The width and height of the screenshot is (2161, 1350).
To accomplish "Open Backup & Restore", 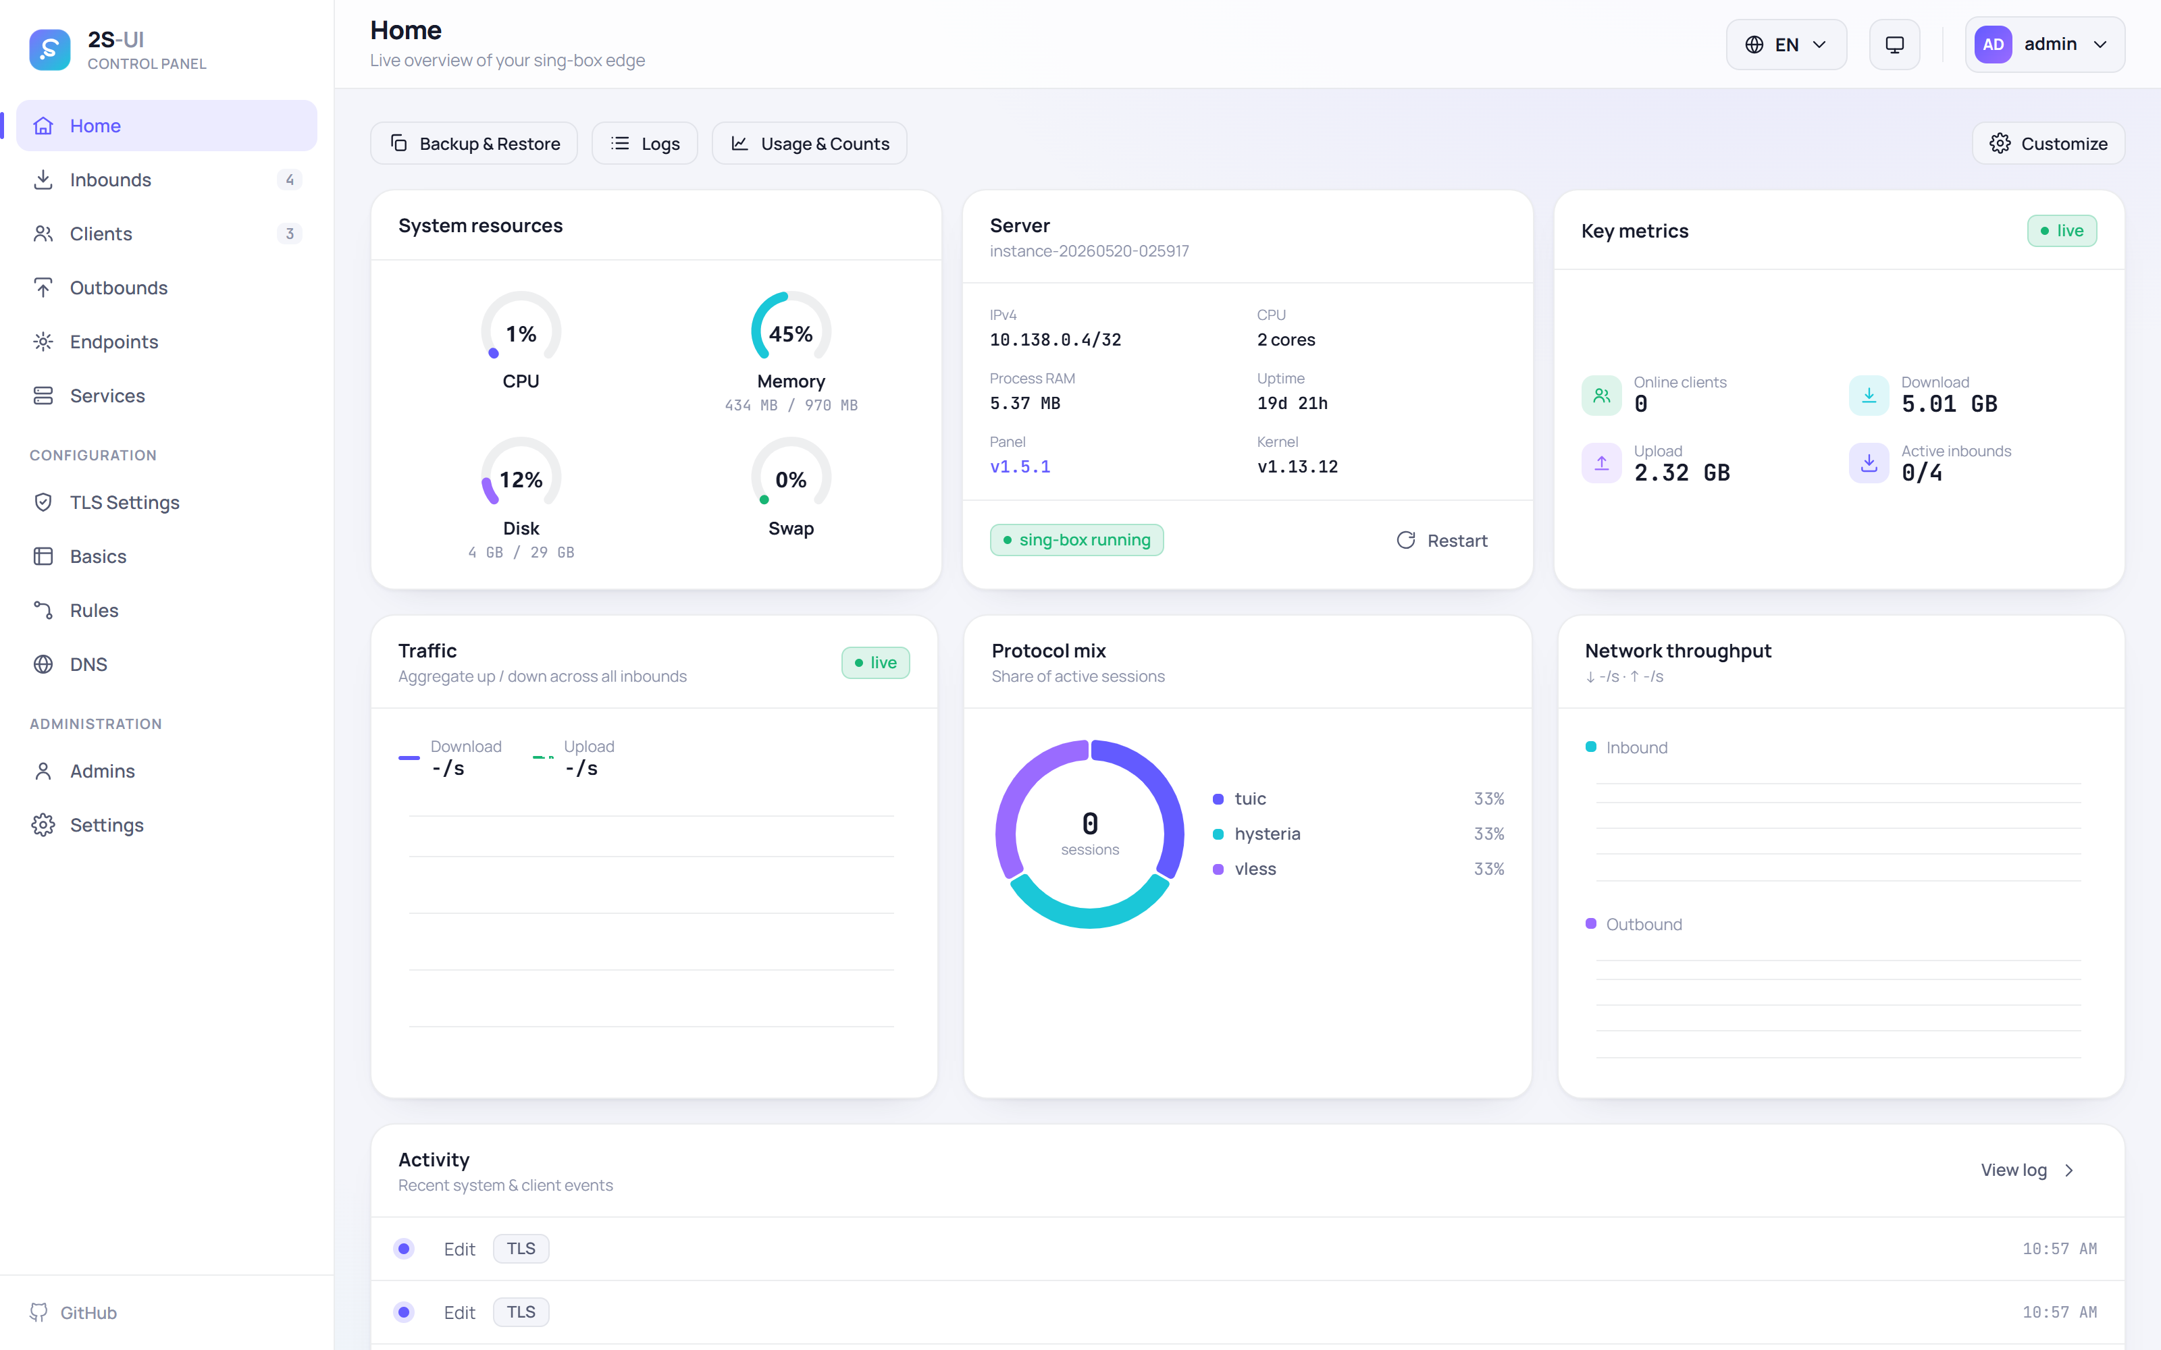I will 474,144.
